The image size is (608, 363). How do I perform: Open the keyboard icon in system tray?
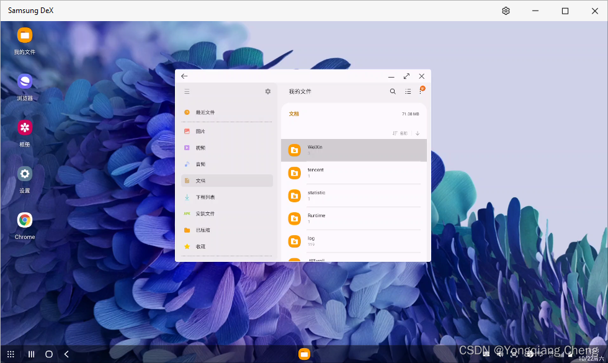coord(486,354)
